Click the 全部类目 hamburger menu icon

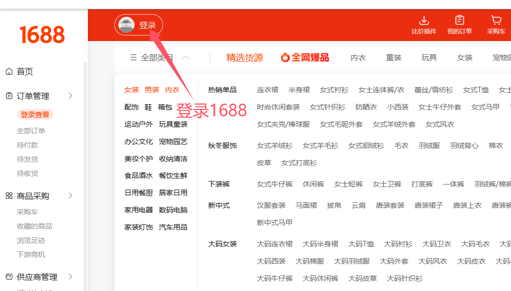tap(134, 58)
